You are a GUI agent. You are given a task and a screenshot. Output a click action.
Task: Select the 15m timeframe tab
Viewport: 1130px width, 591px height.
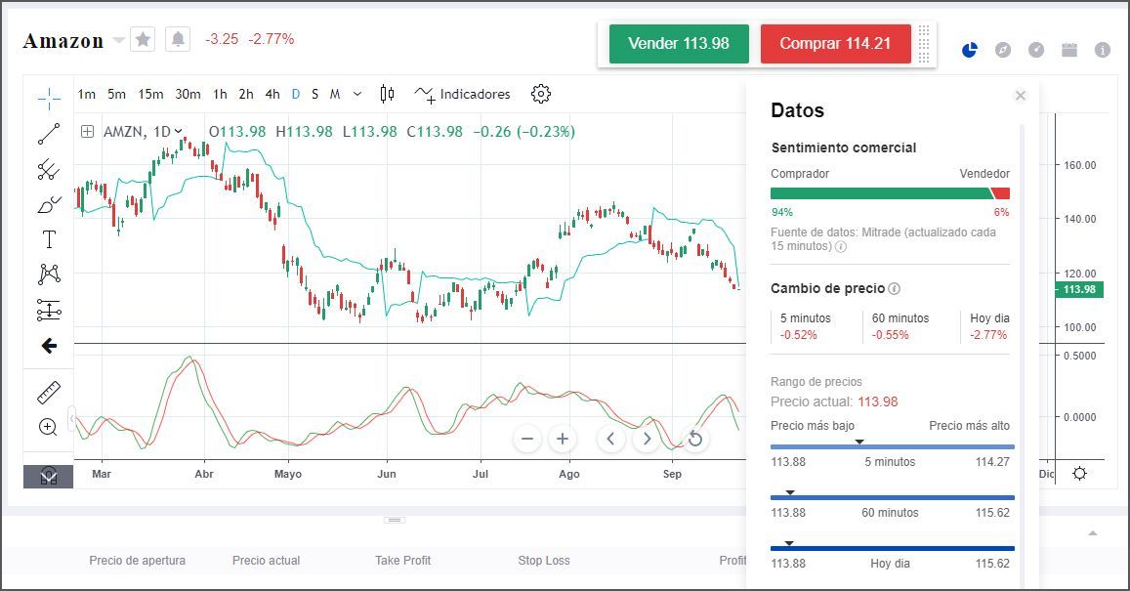pos(150,94)
